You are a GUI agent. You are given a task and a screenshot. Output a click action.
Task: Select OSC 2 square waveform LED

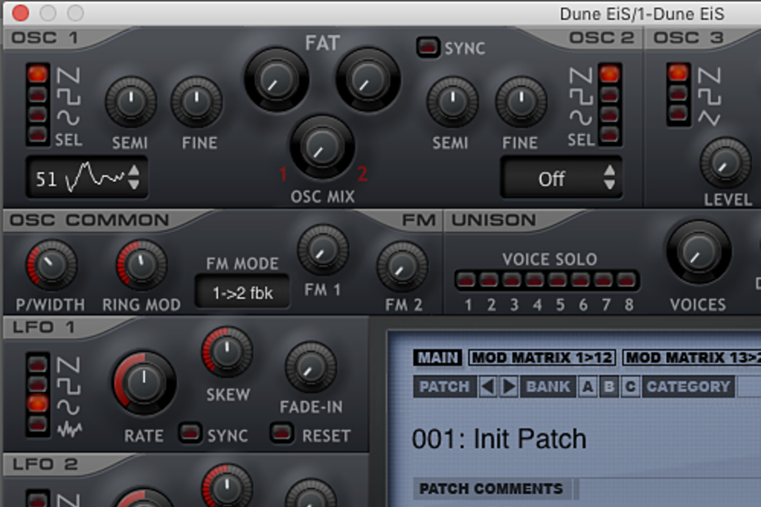[609, 94]
